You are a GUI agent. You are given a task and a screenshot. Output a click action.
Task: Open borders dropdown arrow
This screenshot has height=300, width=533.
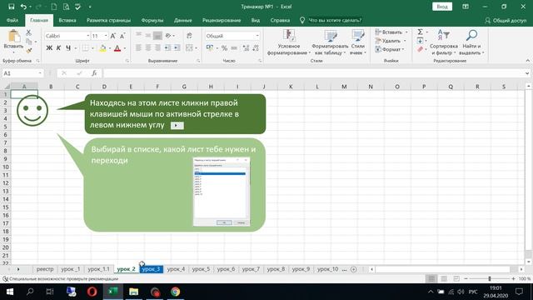[92, 48]
